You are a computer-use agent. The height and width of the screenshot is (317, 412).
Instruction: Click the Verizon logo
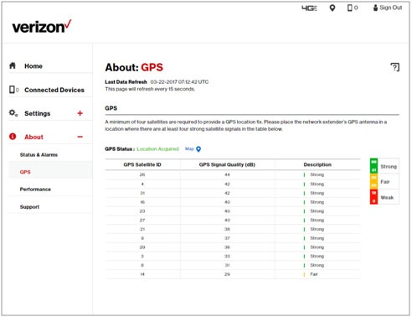42,27
